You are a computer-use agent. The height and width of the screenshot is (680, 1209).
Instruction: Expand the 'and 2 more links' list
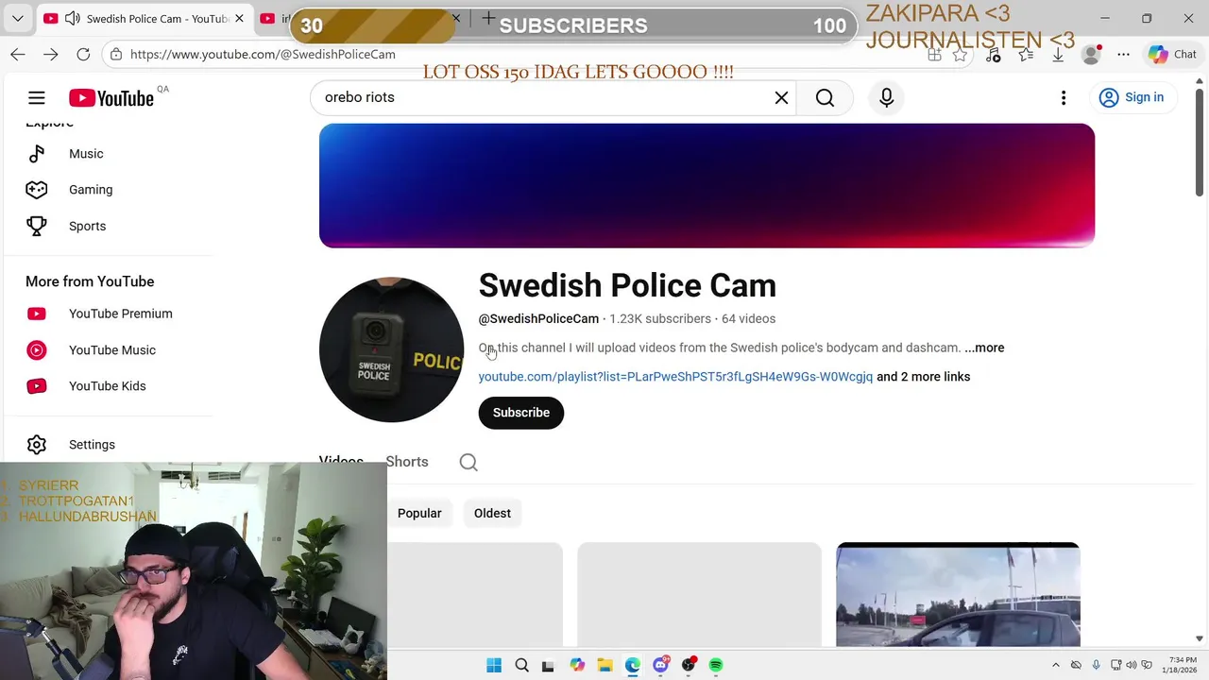pyautogui.click(x=923, y=377)
